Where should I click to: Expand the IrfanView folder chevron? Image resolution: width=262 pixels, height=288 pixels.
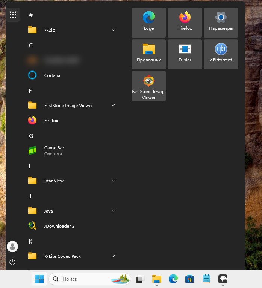point(113,181)
